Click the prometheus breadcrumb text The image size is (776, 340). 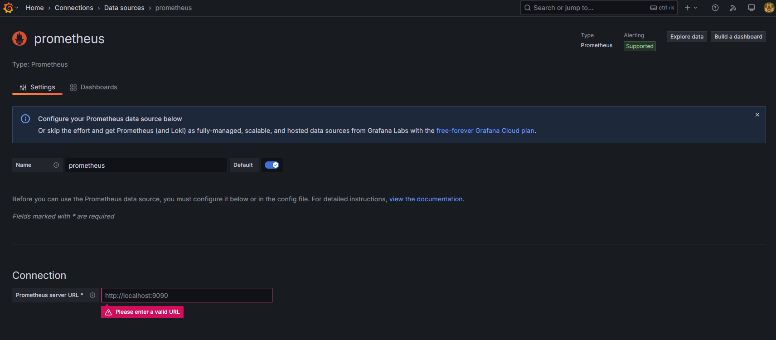pyautogui.click(x=174, y=8)
